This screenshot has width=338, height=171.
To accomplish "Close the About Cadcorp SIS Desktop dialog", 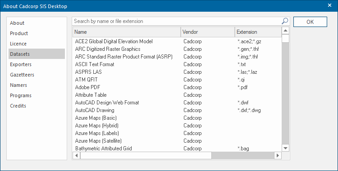I will 329,5.
